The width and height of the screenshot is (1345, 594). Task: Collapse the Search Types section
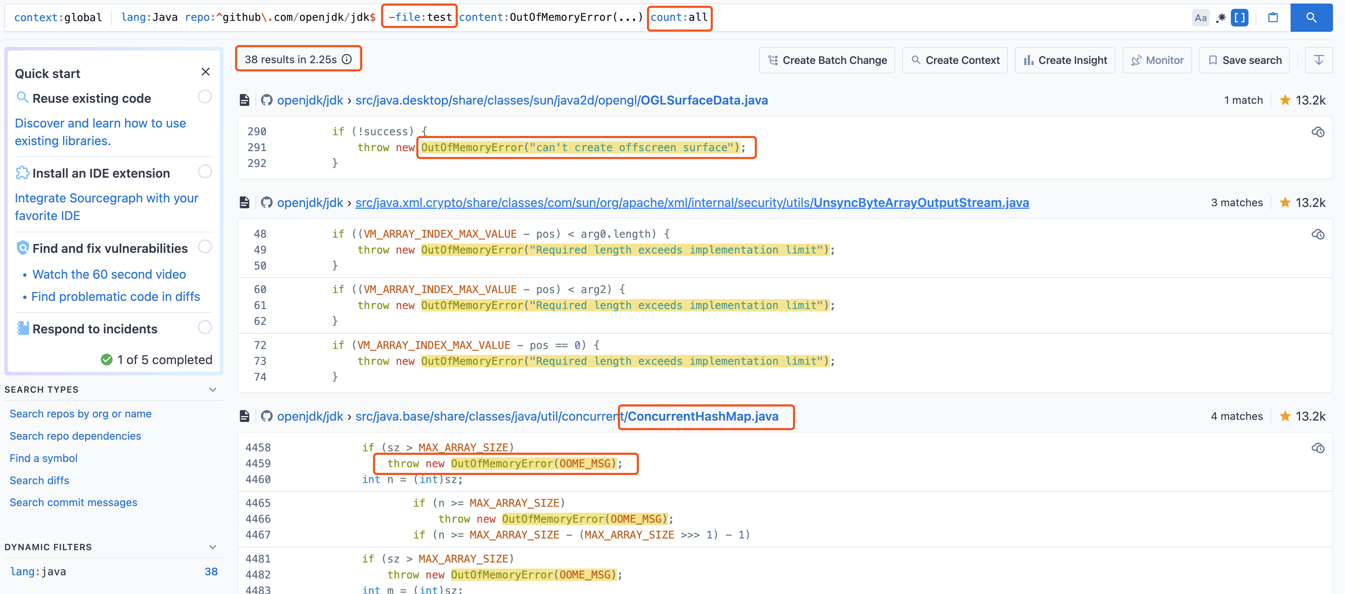tap(212, 390)
